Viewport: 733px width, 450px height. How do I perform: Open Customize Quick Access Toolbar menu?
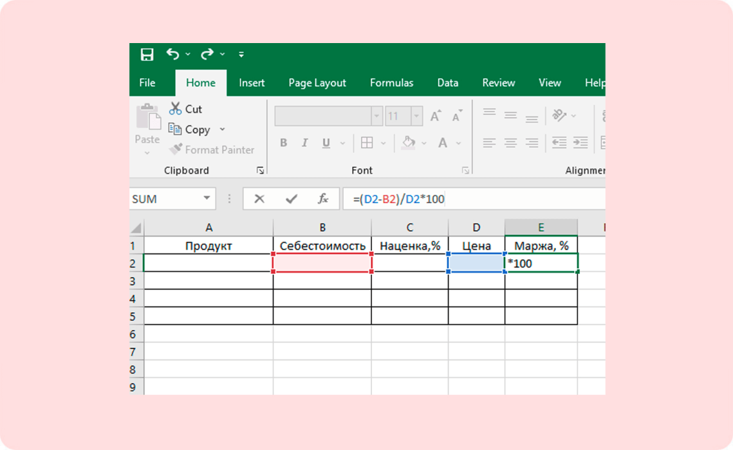(x=241, y=55)
